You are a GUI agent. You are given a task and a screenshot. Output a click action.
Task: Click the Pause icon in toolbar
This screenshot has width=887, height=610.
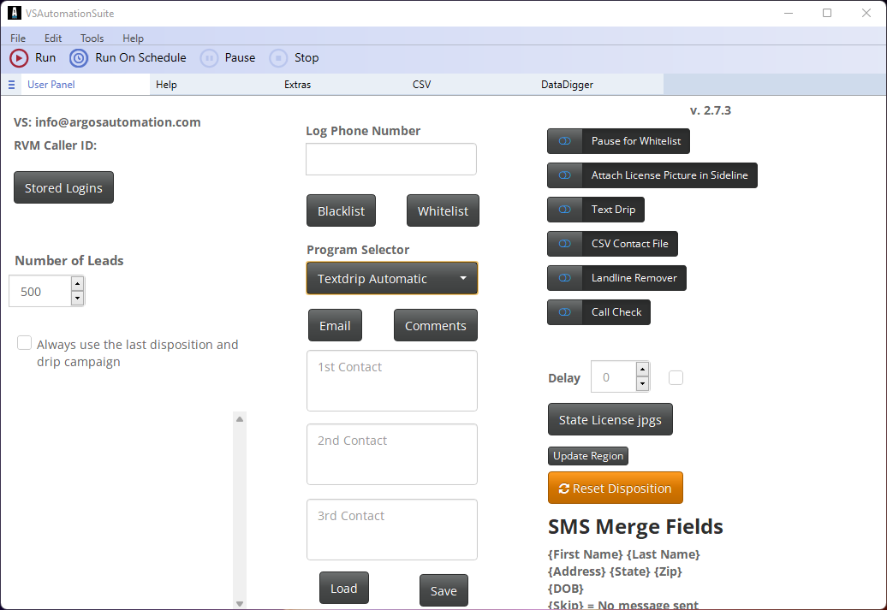(209, 58)
